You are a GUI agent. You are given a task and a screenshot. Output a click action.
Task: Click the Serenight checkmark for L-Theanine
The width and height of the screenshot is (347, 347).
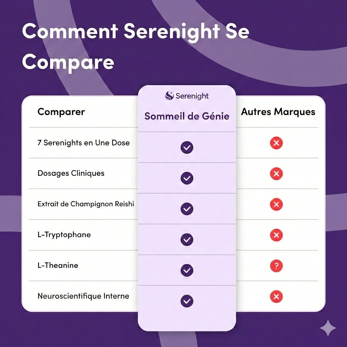pyautogui.click(x=187, y=270)
